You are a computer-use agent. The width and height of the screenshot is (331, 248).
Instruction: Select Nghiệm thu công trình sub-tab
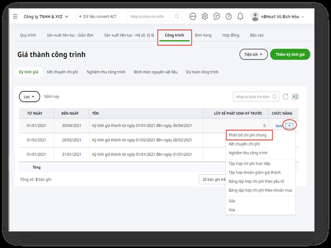pyautogui.click(x=106, y=72)
